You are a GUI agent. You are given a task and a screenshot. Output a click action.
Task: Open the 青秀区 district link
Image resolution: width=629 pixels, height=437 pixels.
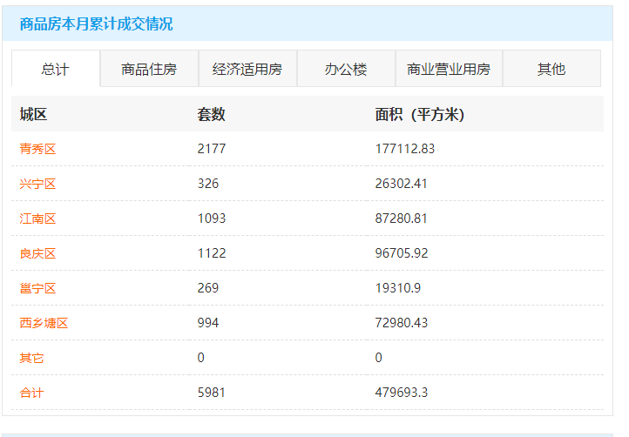click(37, 149)
